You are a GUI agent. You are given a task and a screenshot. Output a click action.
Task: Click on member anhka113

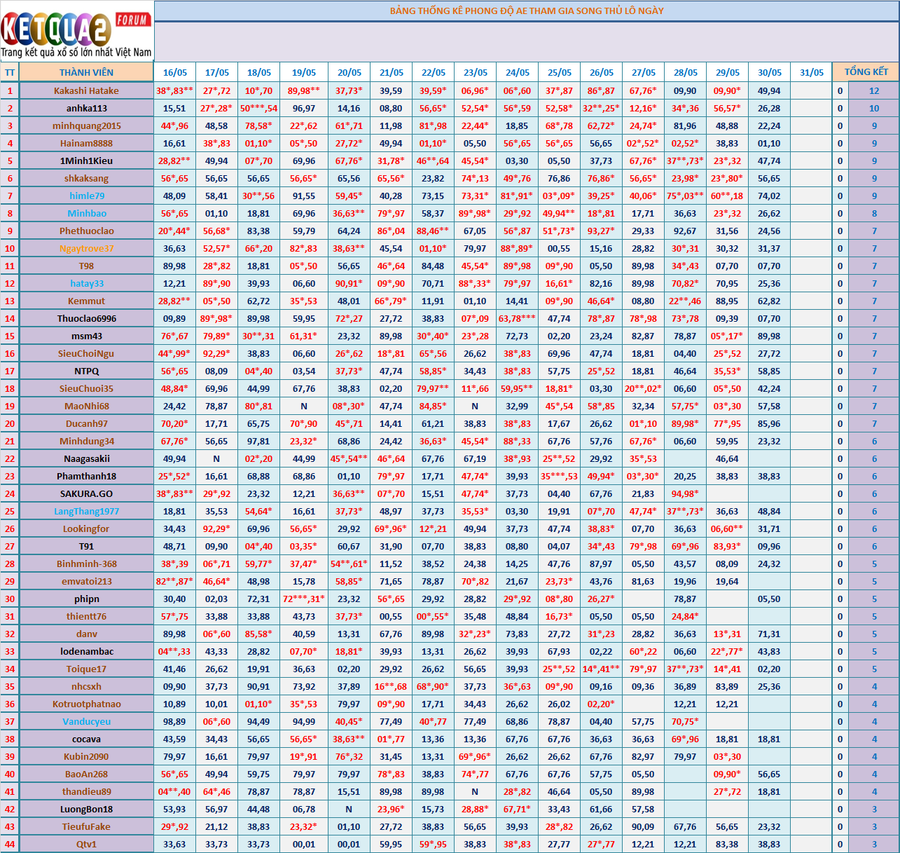click(86, 108)
